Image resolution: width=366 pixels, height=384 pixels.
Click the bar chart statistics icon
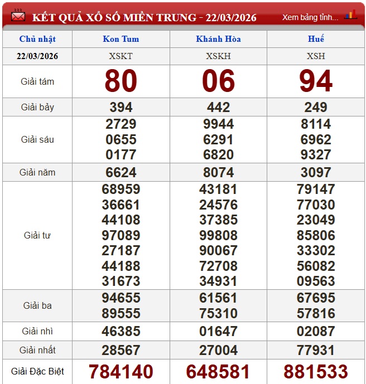(351, 15)
